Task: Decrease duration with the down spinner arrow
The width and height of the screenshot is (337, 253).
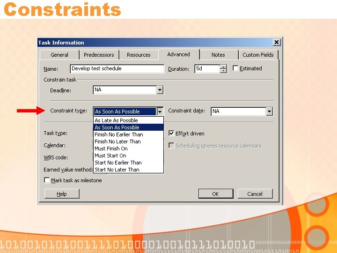Action: click(x=223, y=71)
